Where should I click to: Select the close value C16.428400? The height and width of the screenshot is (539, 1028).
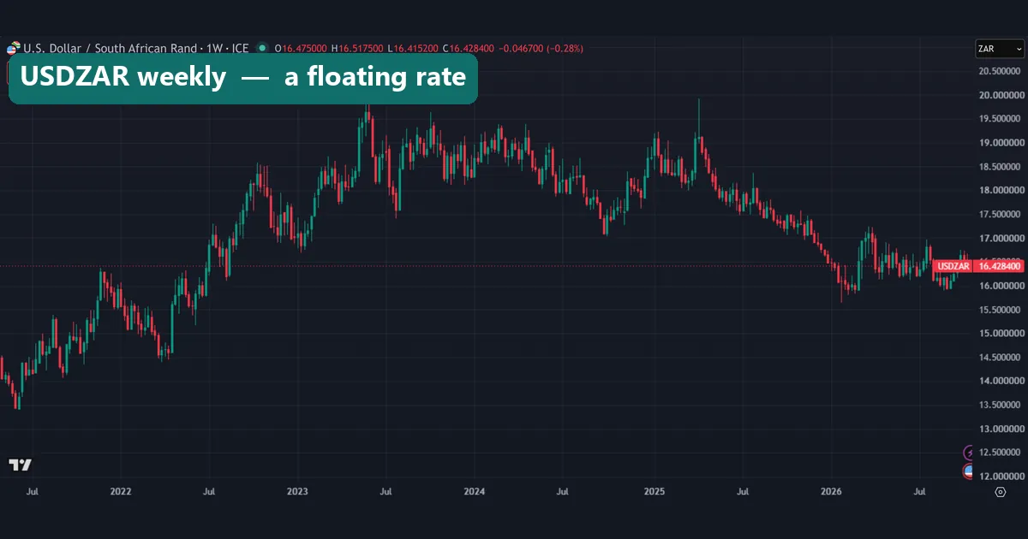tap(468, 49)
